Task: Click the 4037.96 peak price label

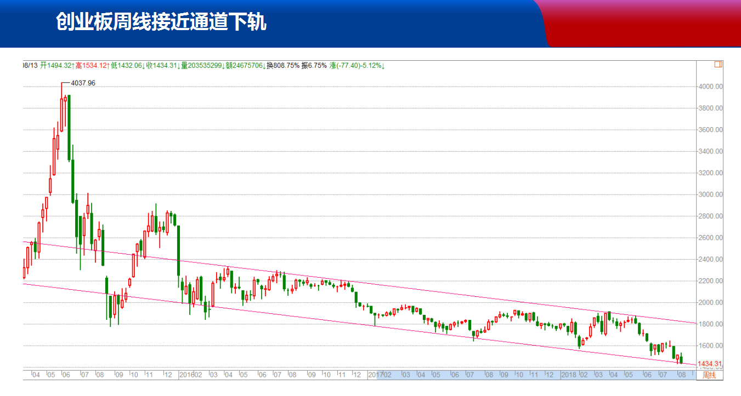Action: [83, 83]
